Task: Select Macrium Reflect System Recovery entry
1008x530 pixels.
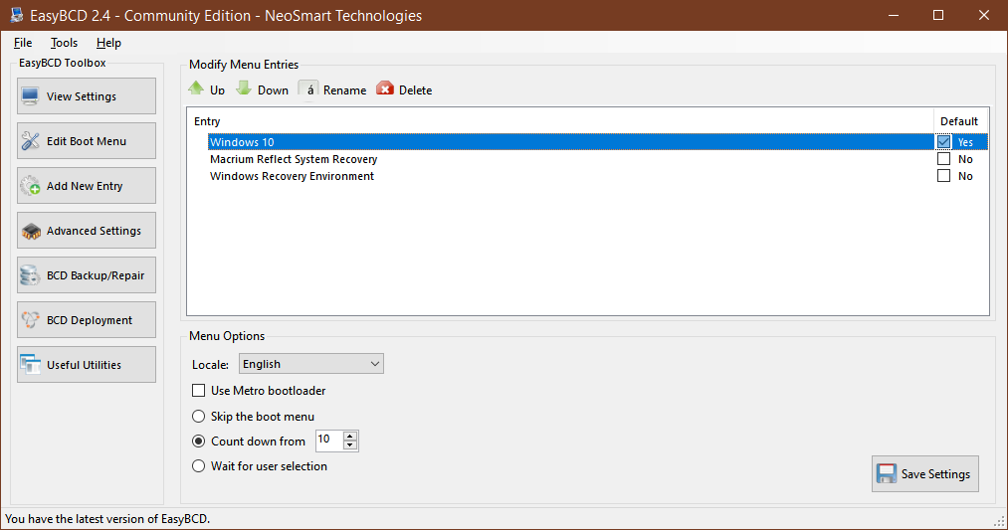Action: tap(294, 159)
